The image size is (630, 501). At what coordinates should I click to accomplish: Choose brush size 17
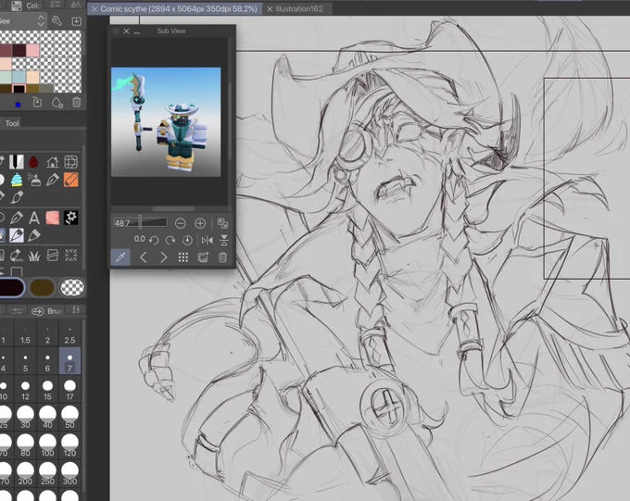69,389
